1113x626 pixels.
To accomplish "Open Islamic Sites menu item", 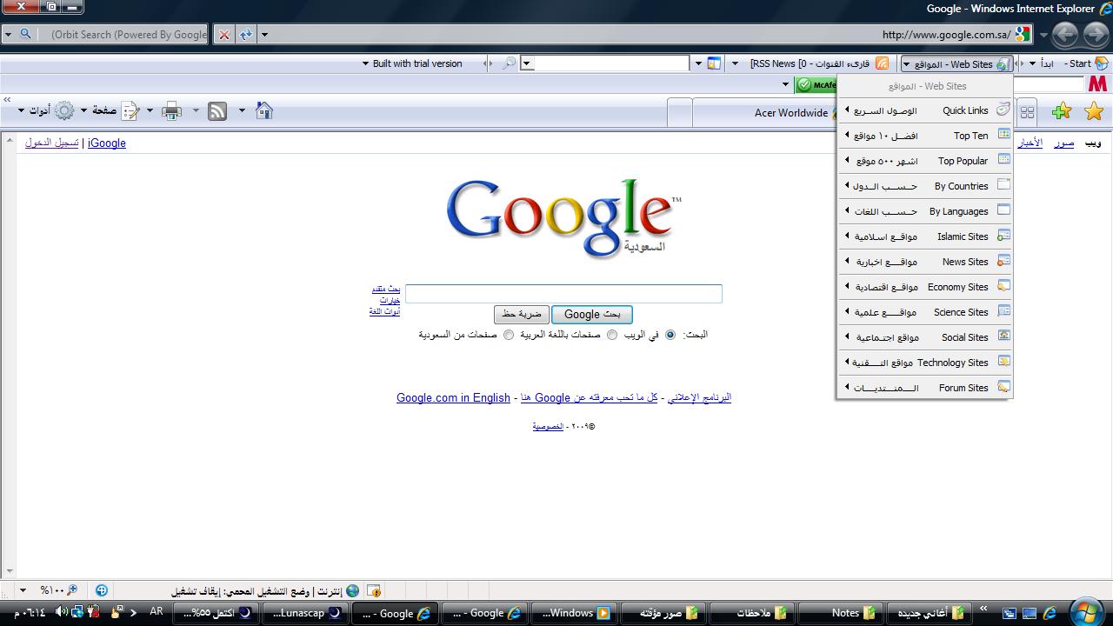I will coord(925,236).
